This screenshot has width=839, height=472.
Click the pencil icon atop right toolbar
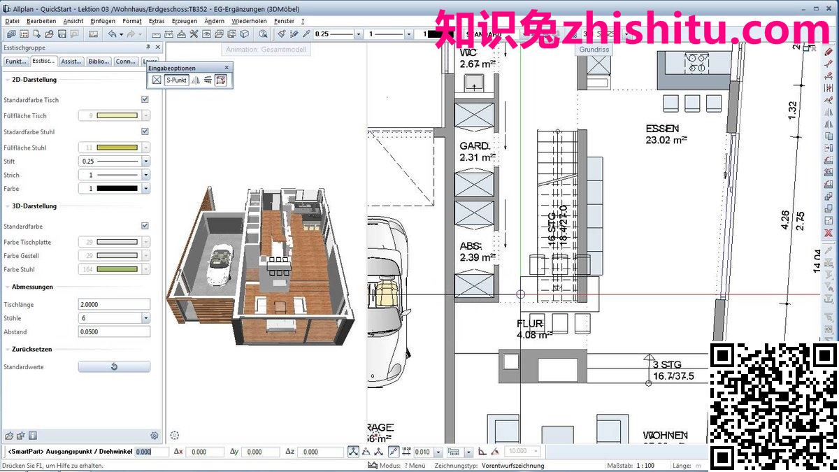tap(829, 52)
